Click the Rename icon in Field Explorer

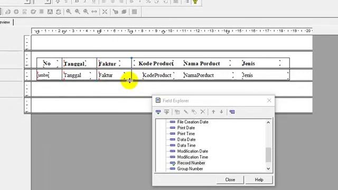point(194,112)
